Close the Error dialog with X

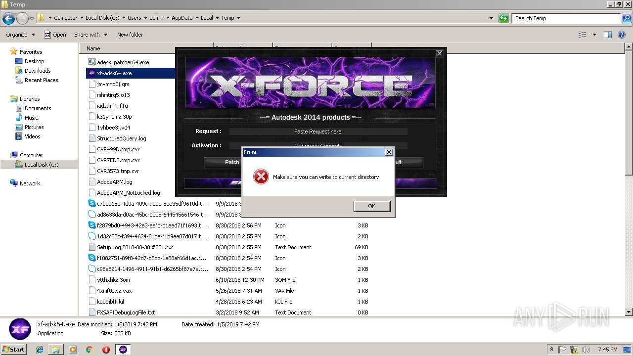pyautogui.click(x=389, y=152)
